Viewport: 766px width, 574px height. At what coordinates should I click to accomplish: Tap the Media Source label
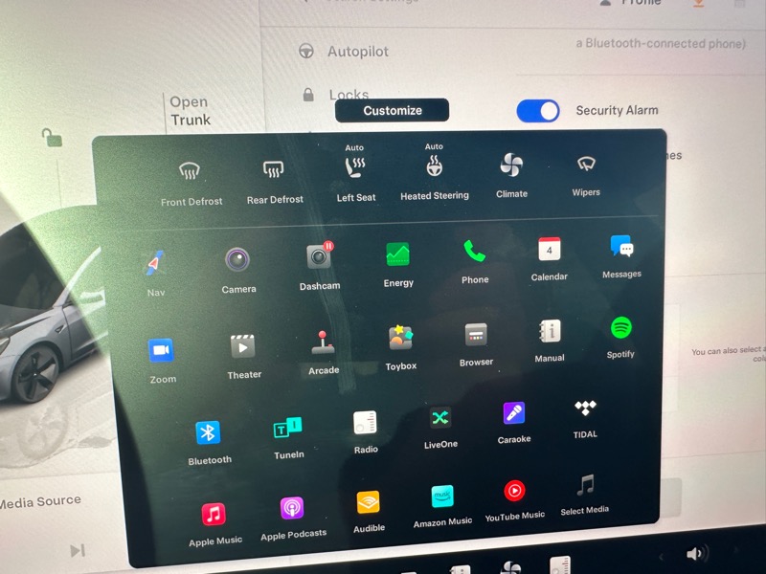tap(40, 501)
